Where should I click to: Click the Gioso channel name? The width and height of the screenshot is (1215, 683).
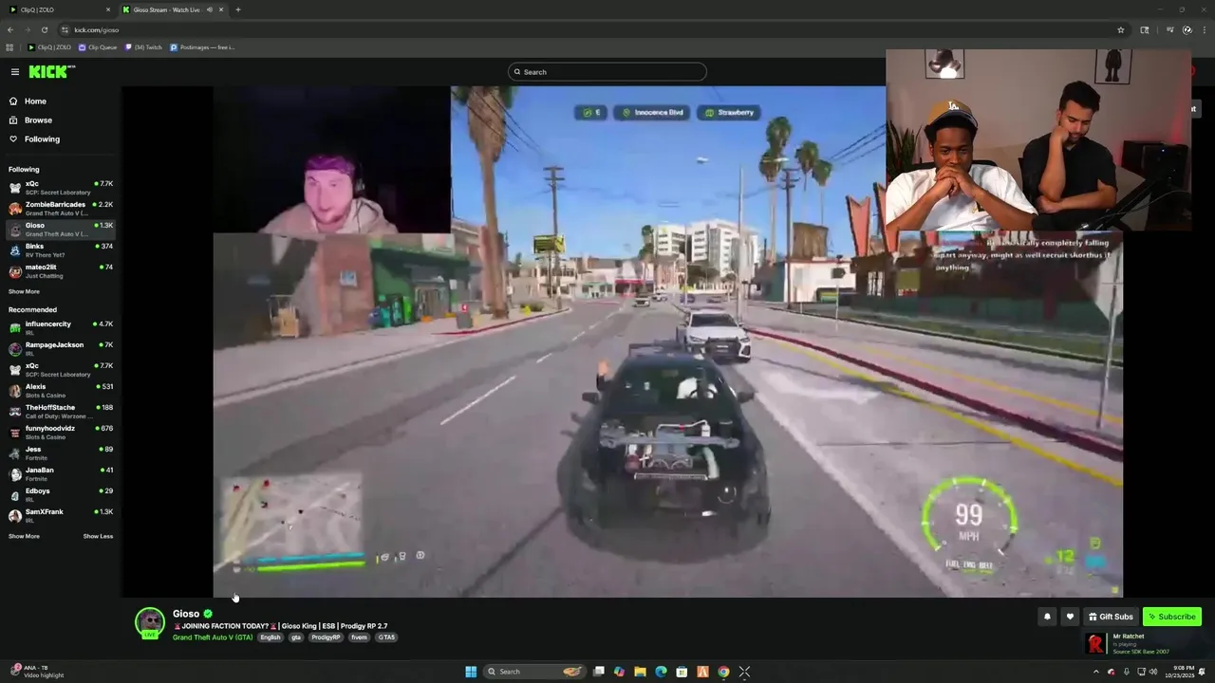click(186, 614)
